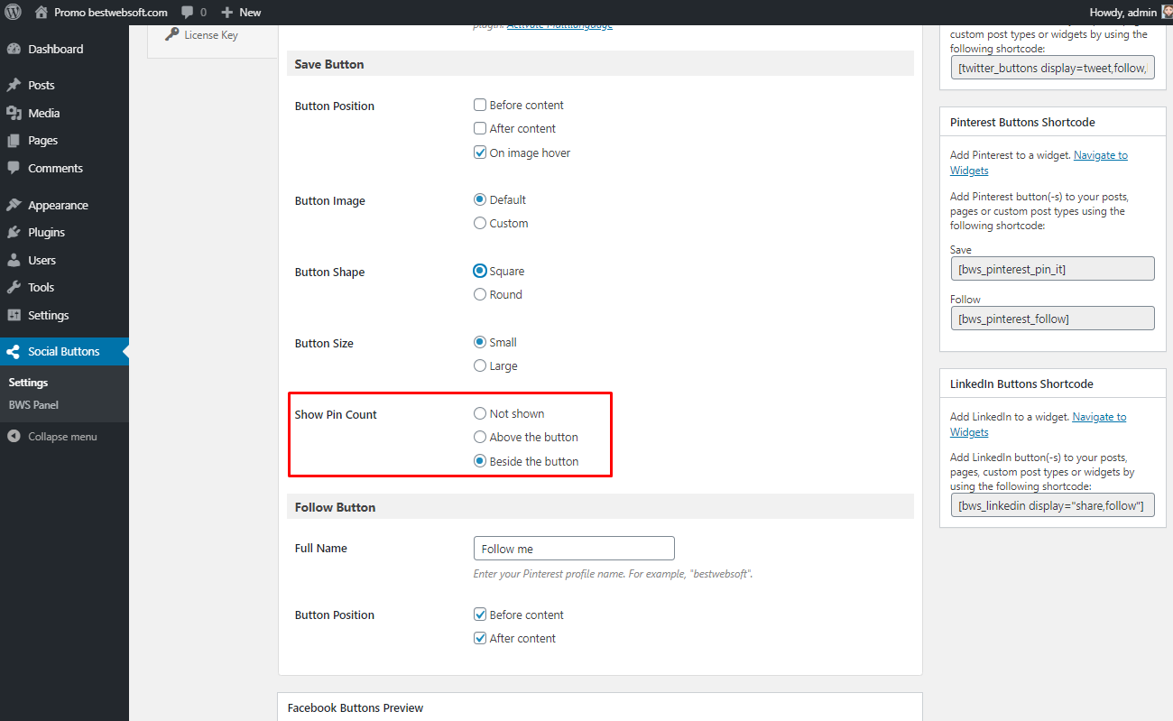Click the Tools wrench icon
The height and width of the screenshot is (721, 1173).
(x=14, y=287)
